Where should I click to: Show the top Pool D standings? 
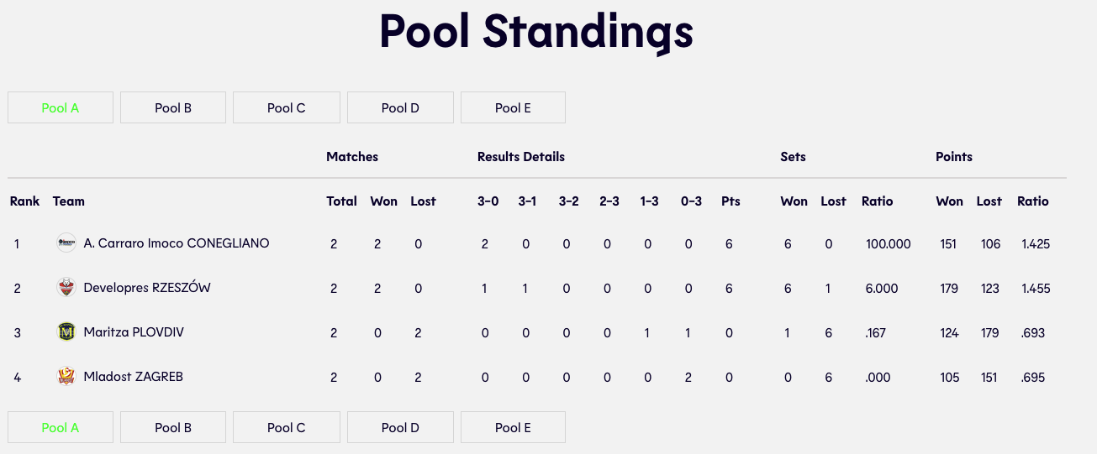400,107
